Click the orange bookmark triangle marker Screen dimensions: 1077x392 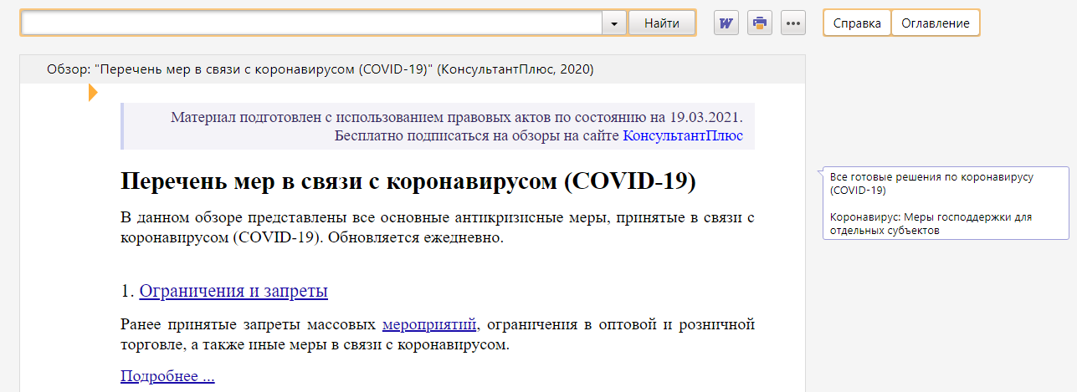[93, 93]
